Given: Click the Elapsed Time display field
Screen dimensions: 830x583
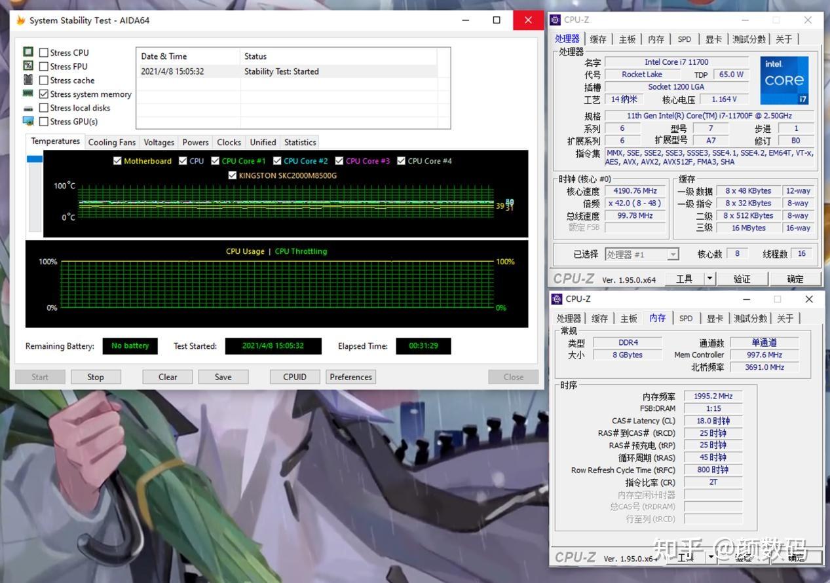Looking at the screenshot, I should tap(423, 345).
